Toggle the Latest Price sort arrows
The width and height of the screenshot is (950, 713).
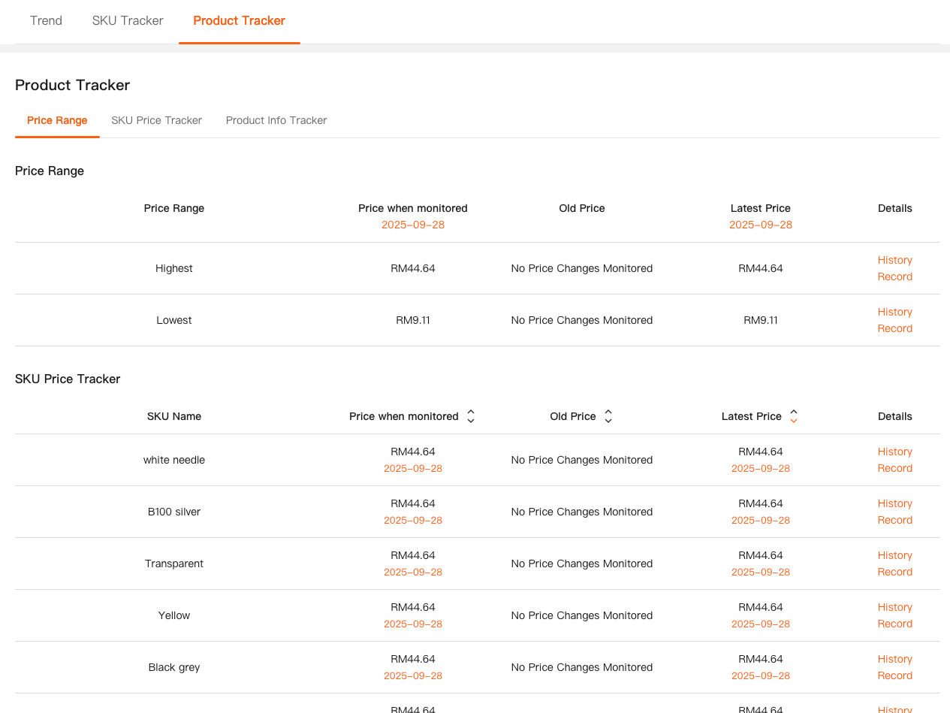(x=794, y=416)
